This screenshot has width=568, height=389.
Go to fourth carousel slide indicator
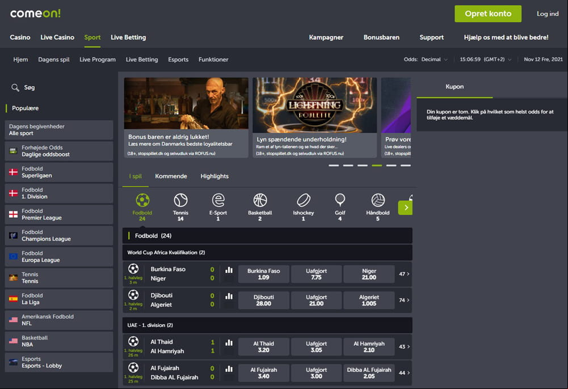coord(377,166)
